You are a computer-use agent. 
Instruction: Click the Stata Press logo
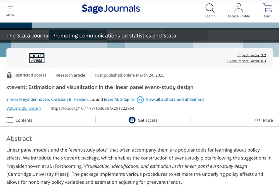pos(37,58)
